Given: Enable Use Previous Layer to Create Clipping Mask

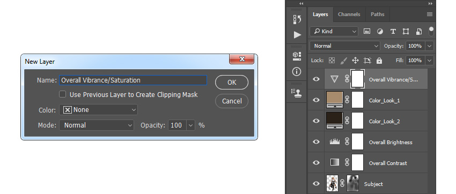Looking at the screenshot, I should click(63, 94).
